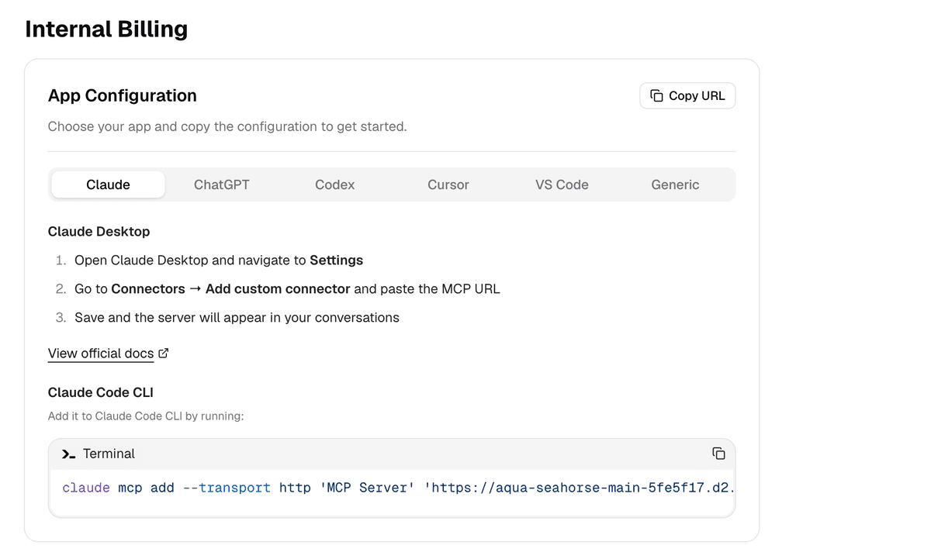The height and width of the screenshot is (559, 931).
Task: Select the Claude tab
Action: click(x=108, y=185)
